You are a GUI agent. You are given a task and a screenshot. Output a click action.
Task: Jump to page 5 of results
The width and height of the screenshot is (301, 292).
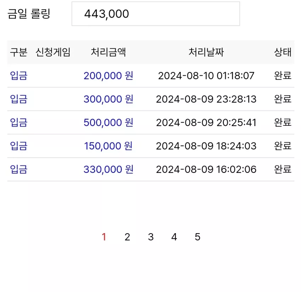198,237
